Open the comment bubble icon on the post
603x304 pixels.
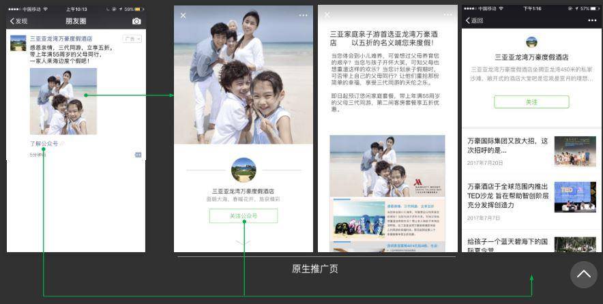pos(138,155)
